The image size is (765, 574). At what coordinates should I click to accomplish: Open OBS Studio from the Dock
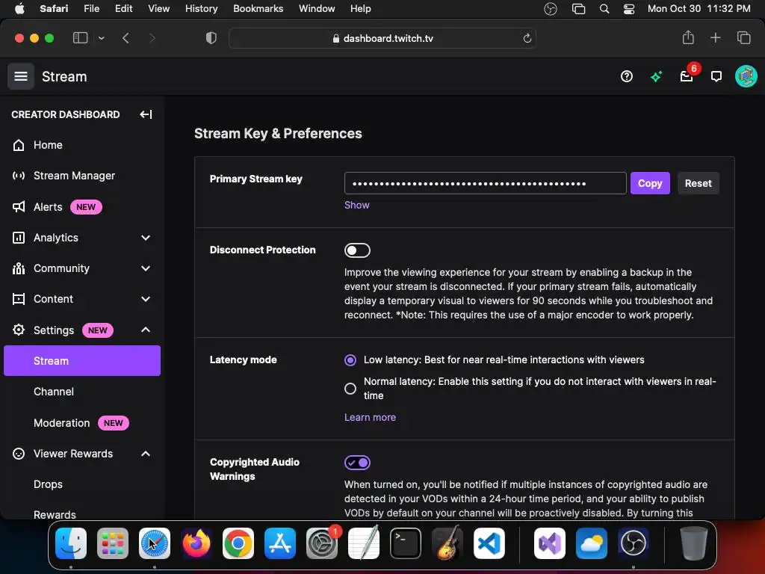point(634,543)
